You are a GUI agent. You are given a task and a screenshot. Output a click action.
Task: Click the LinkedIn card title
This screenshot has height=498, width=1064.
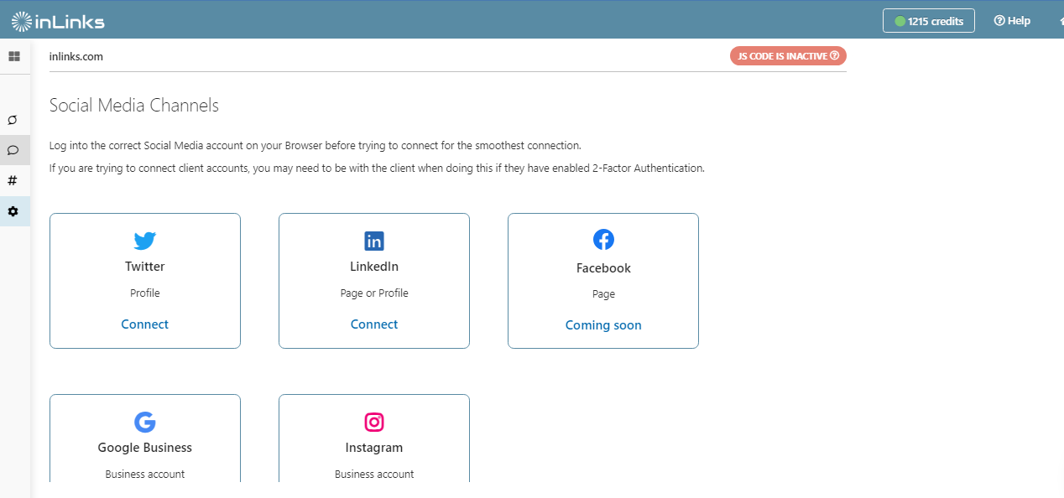point(374,267)
